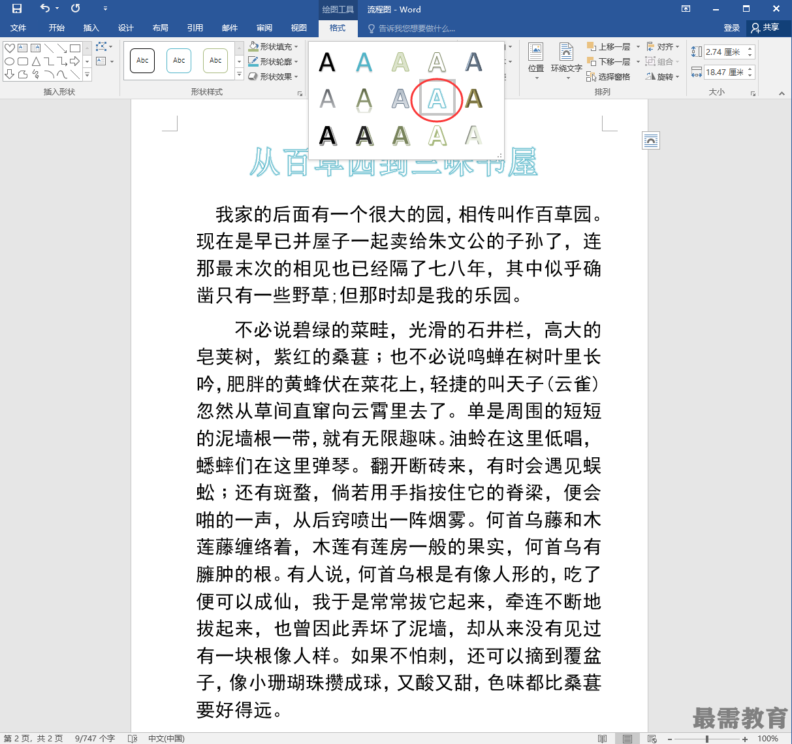This screenshot has width=792, height=744.
Task: Apply the black outline Abc shape style
Action: point(142,61)
